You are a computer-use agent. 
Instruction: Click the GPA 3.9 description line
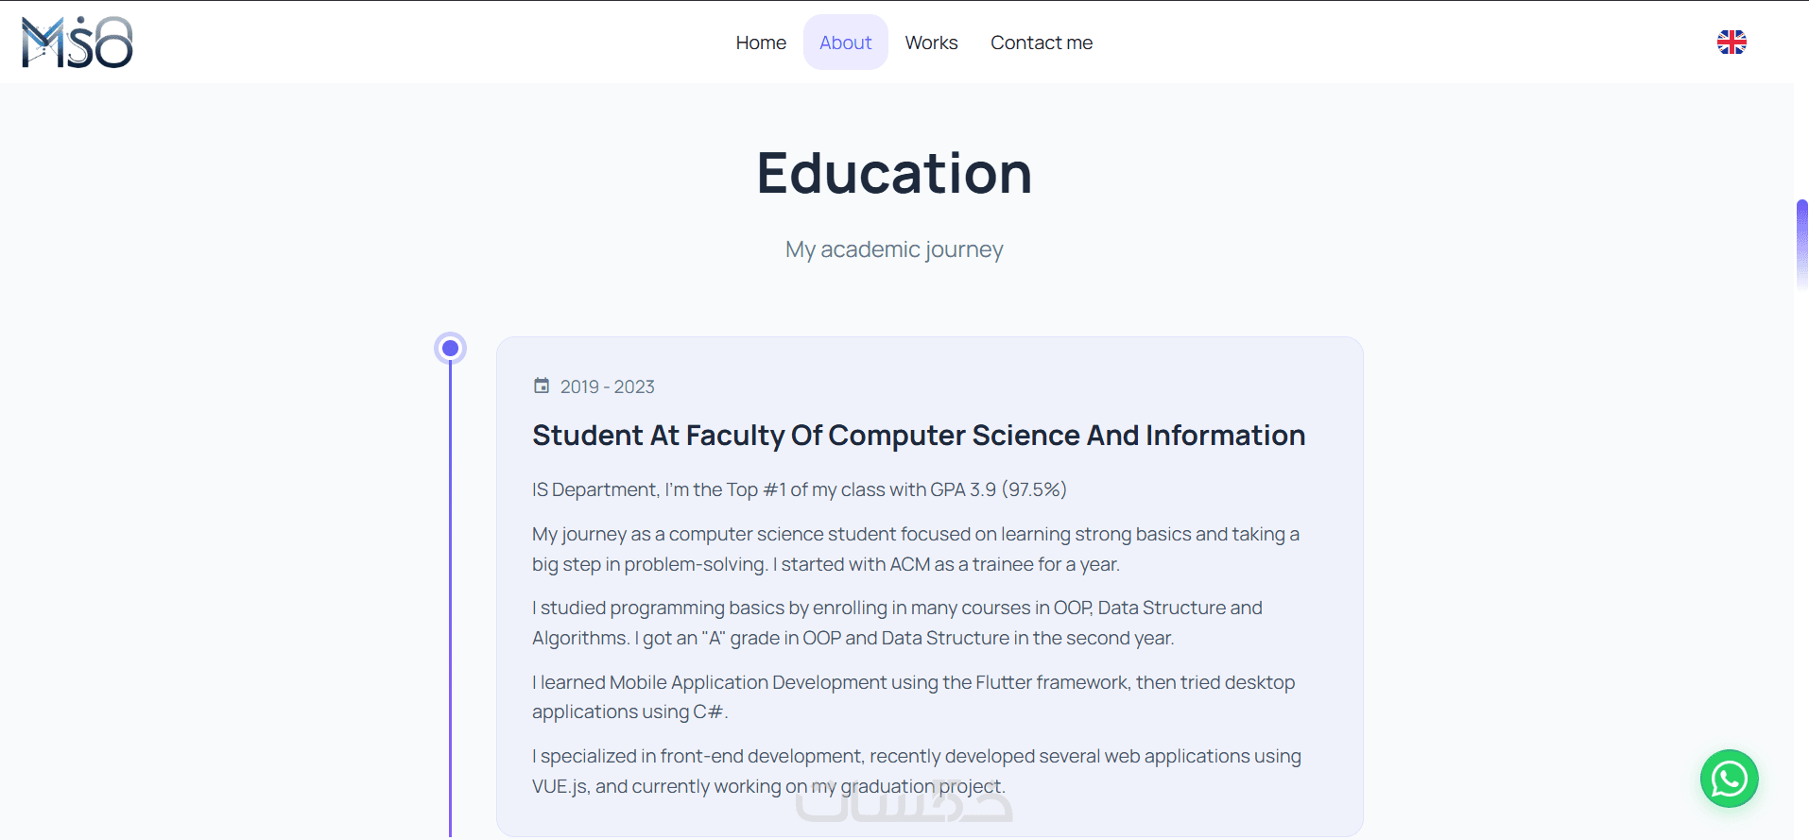point(799,489)
